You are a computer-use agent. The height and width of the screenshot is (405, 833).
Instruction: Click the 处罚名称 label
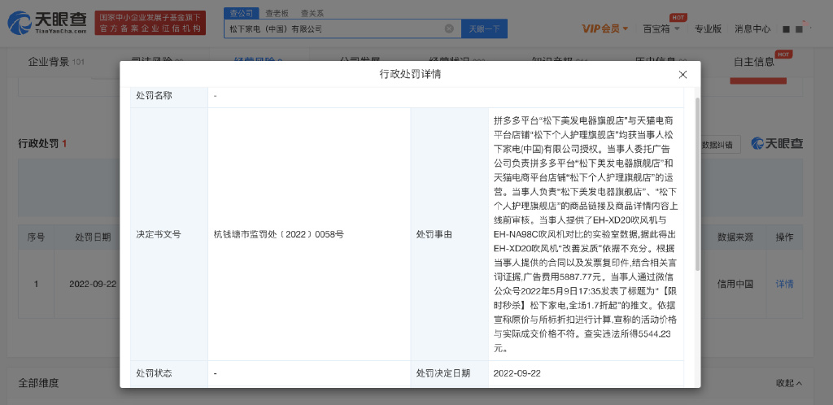[154, 96]
